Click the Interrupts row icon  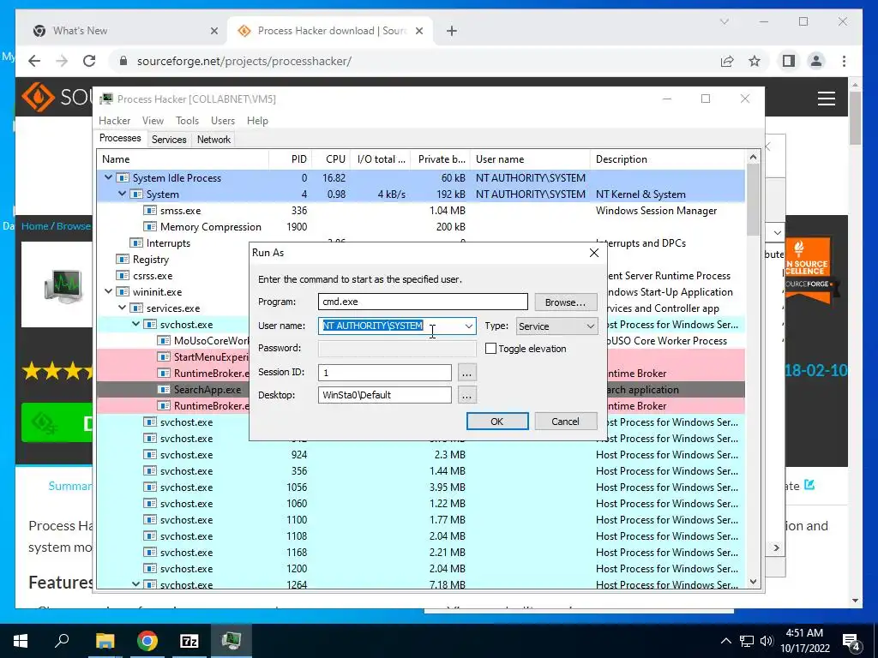136,242
